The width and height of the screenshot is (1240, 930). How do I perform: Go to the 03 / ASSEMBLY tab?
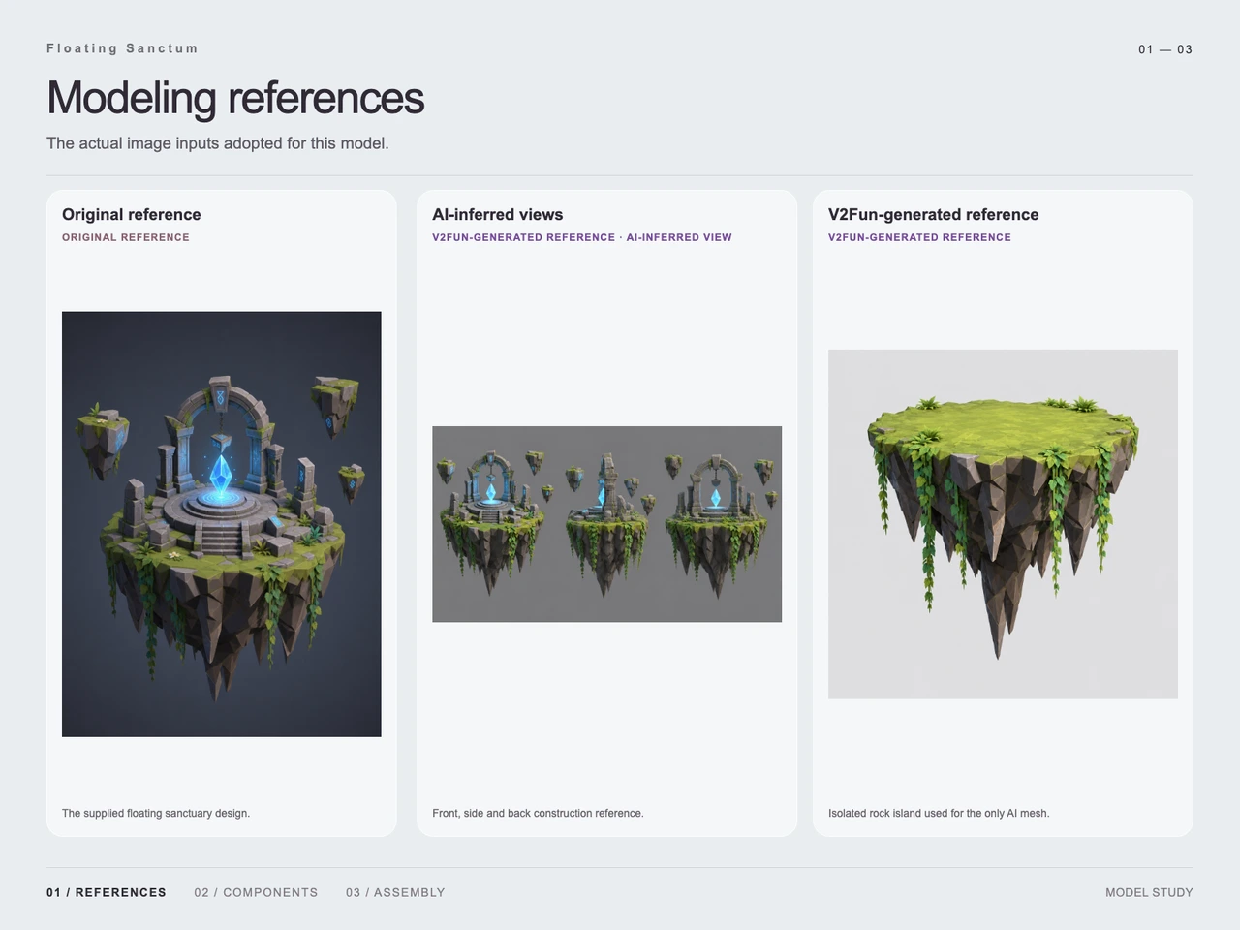(395, 892)
